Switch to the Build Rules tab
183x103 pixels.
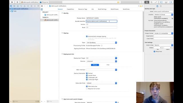coord(126,9)
